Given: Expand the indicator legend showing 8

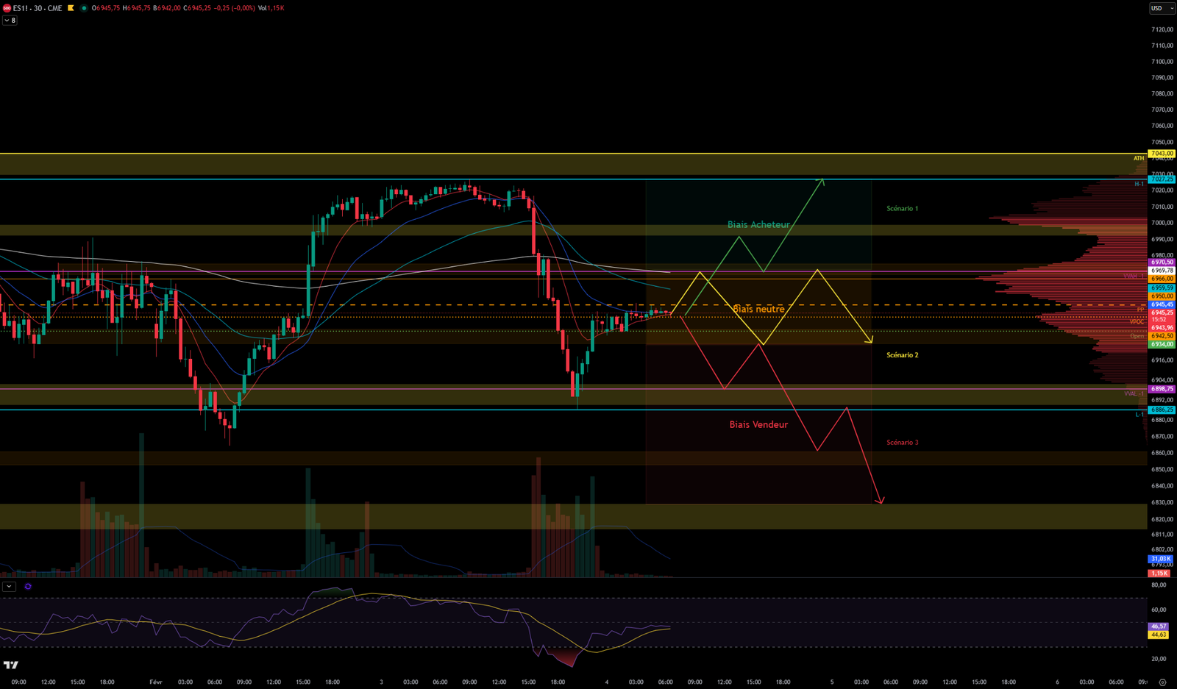Looking at the screenshot, I should point(10,21).
